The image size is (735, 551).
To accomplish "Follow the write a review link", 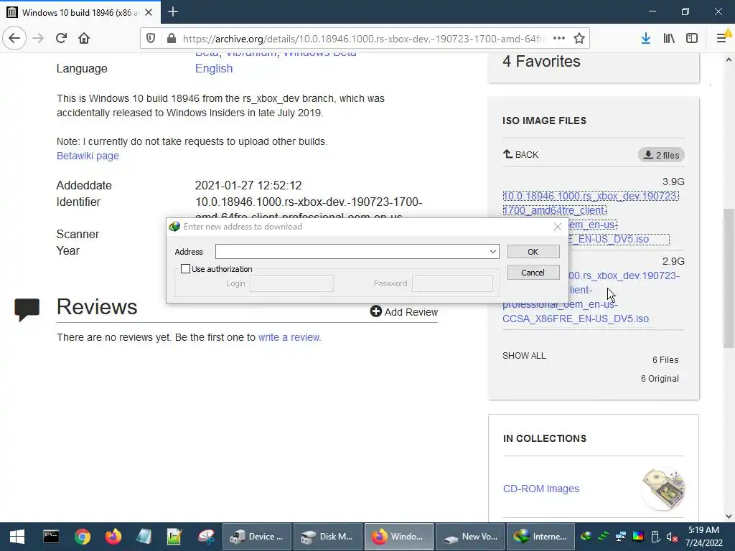I will [289, 337].
